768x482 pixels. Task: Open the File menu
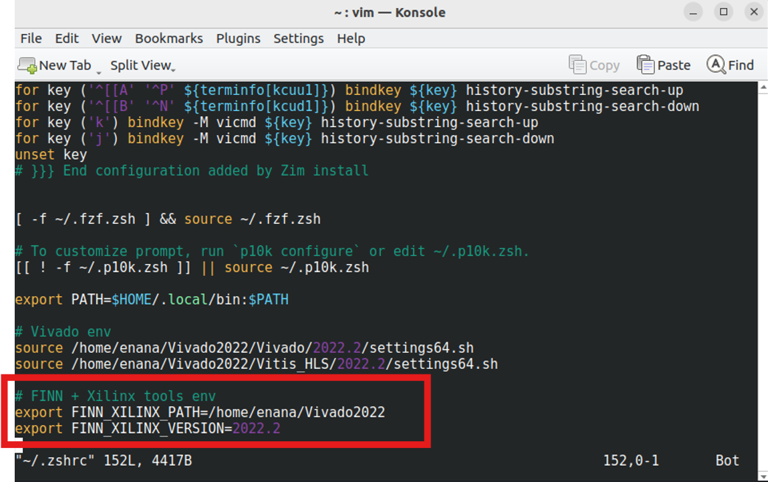click(31, 38)
